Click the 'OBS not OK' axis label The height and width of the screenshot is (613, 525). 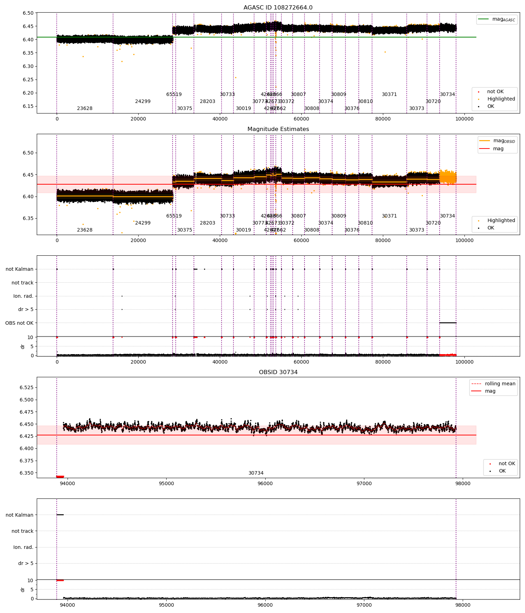coord(19,323)
